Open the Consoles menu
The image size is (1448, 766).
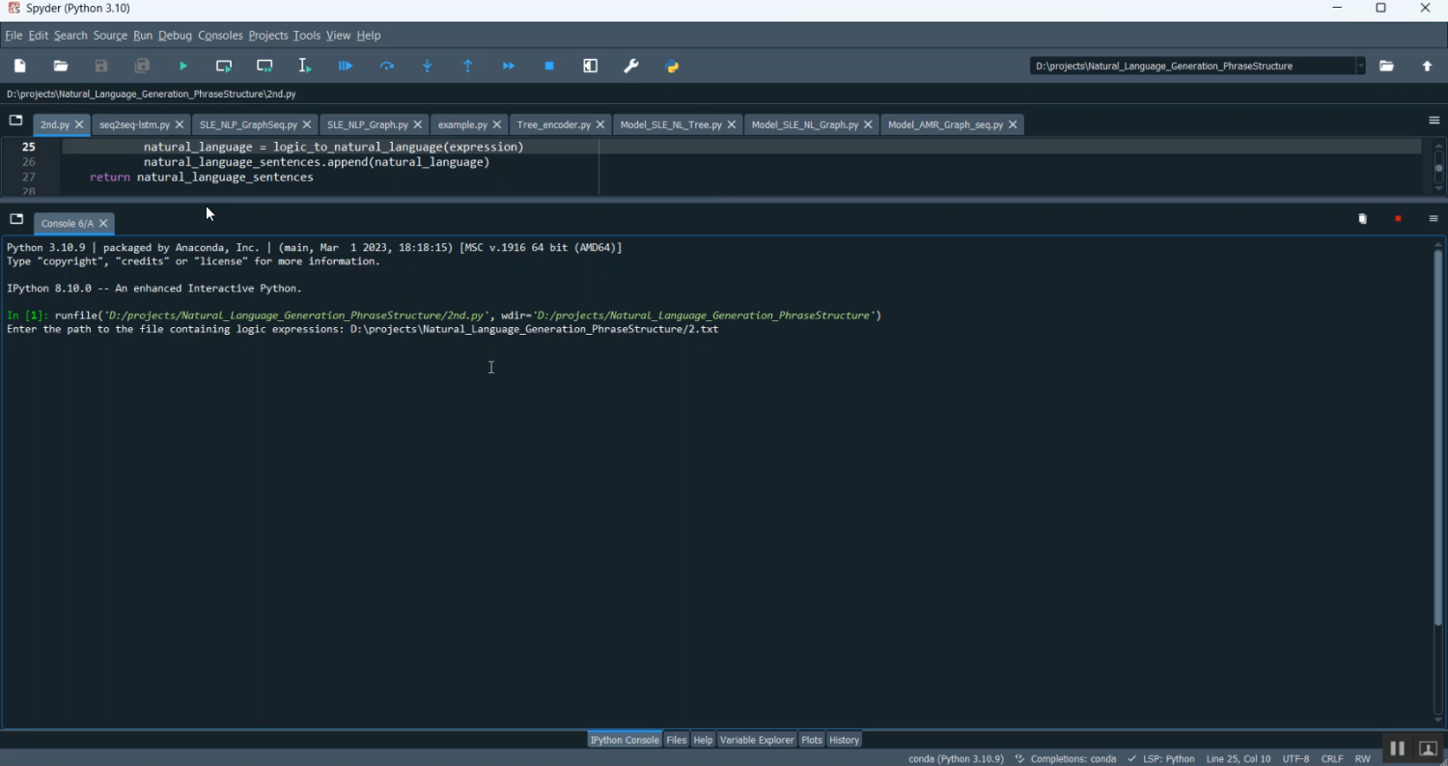(220, 36)
